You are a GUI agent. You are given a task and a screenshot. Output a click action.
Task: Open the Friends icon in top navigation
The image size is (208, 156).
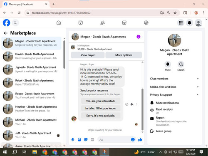tap(102, 23)
